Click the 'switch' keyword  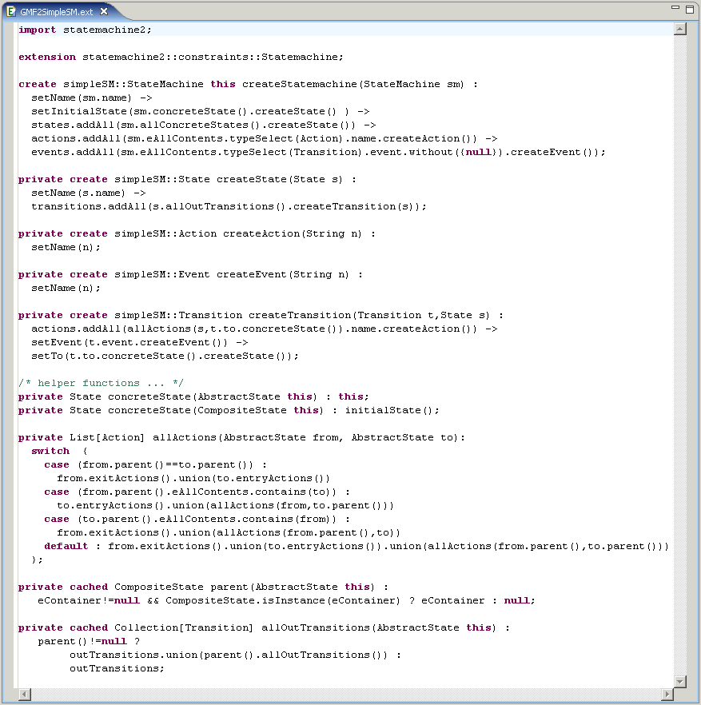tap(50, 451)
